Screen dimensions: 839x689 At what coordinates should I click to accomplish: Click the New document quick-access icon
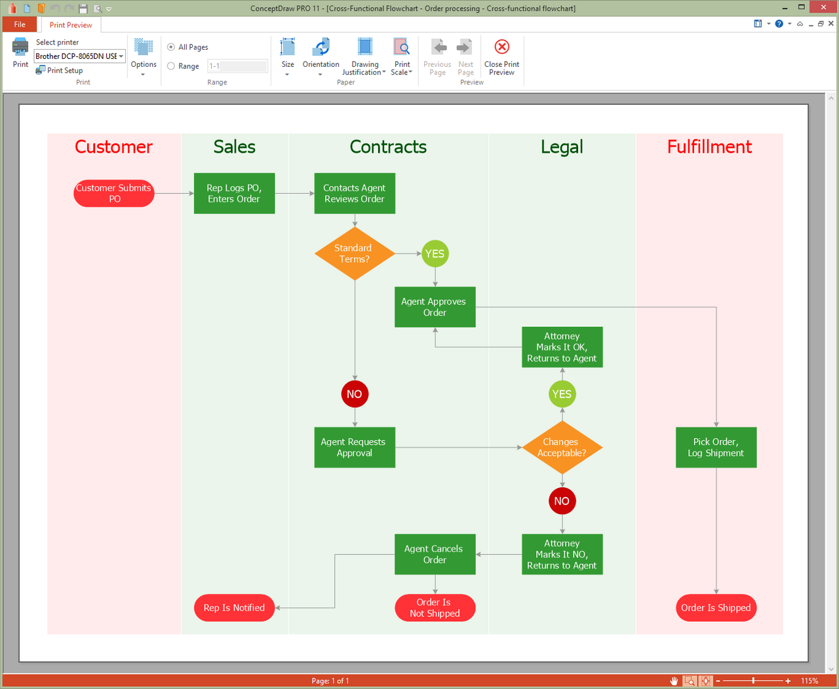pos(27,9)
